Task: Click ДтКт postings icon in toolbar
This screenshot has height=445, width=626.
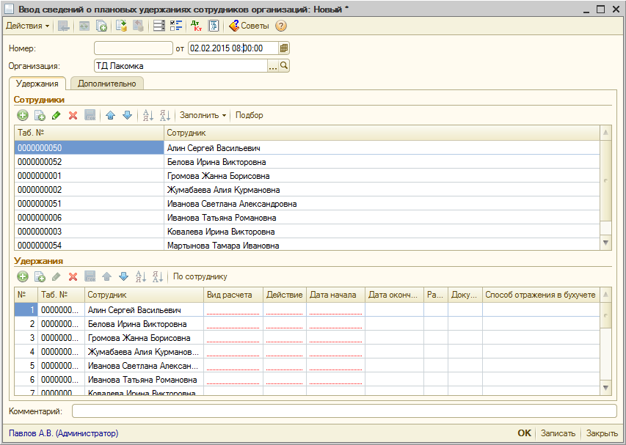Action: (195, 26)
